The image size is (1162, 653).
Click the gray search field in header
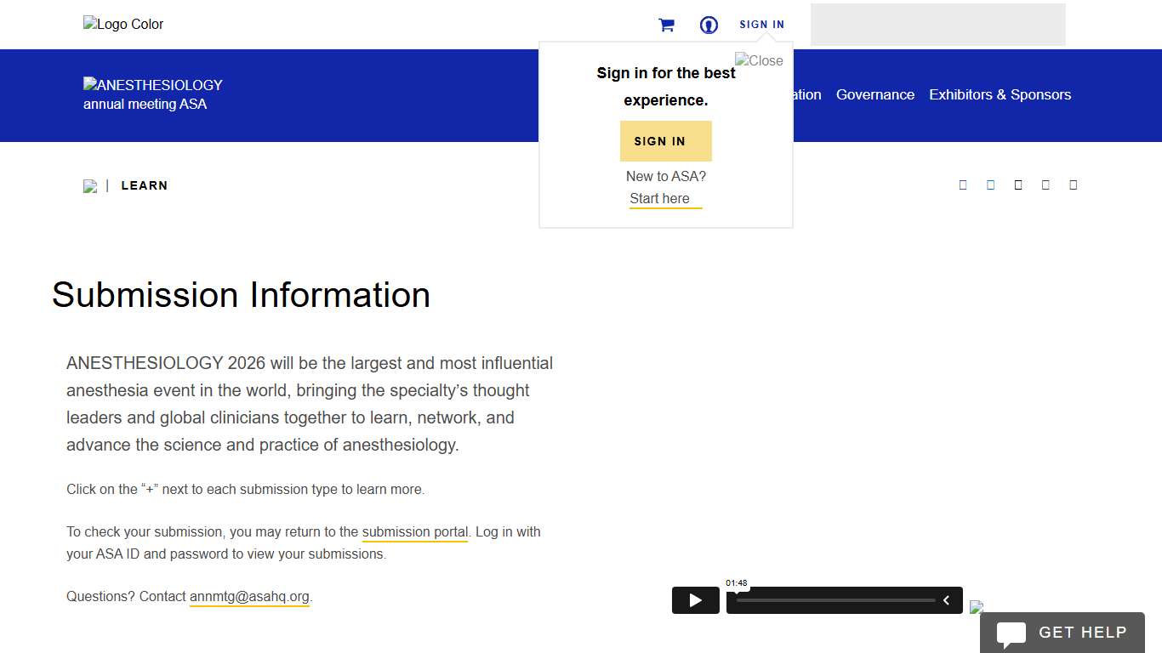click(x=937, y=25)
